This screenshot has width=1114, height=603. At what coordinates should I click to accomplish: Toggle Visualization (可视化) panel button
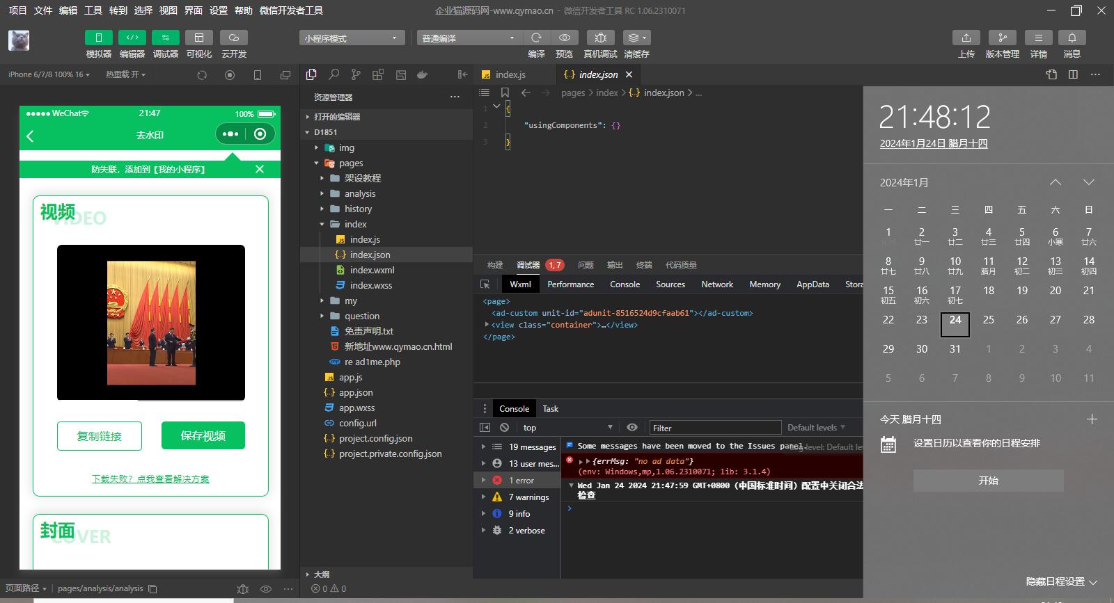tap(198, 38)
